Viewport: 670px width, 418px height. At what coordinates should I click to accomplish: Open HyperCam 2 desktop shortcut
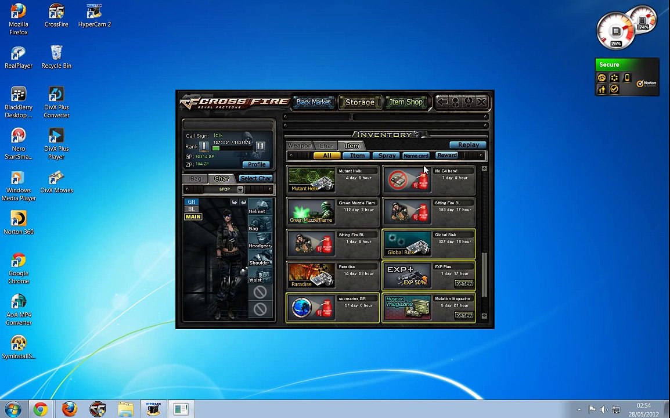coord(95,16)
